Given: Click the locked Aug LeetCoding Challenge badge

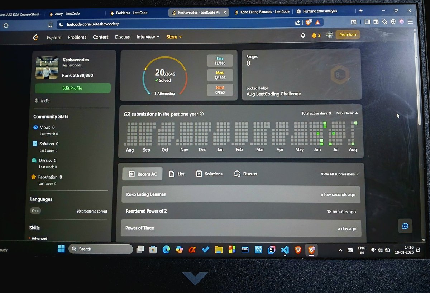Looking at the screenshot, I should pyautogui.click(x=339, y=75).
